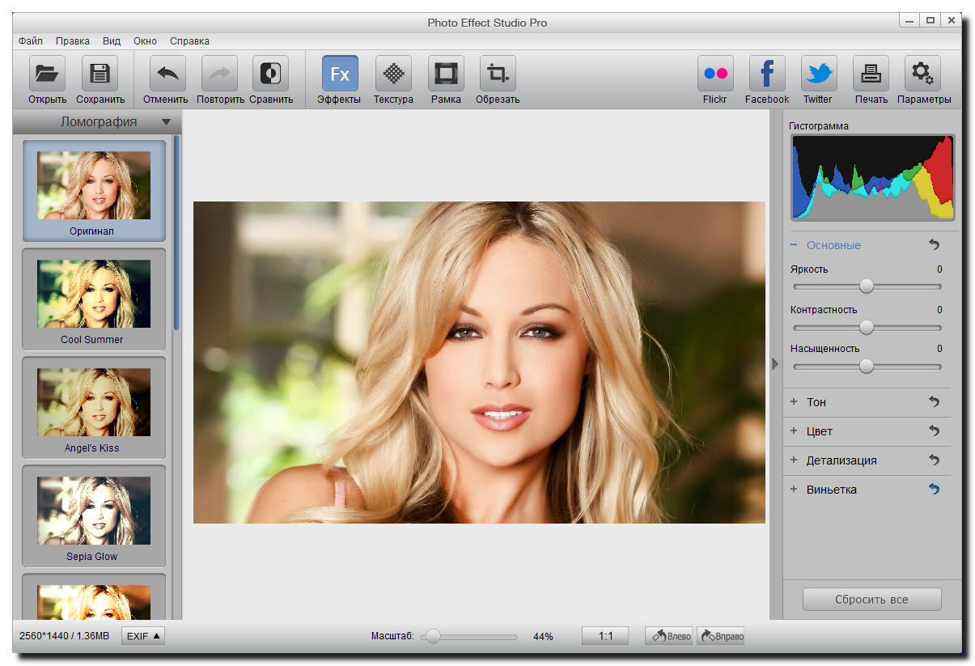Open the Справка menu
The width and height of the screenshot is (975, 666).
pos(189,41)
